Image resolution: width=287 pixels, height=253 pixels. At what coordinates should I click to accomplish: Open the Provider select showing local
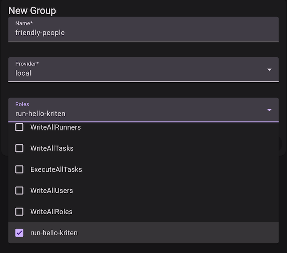pyautogui.click(x=143, y=70)
